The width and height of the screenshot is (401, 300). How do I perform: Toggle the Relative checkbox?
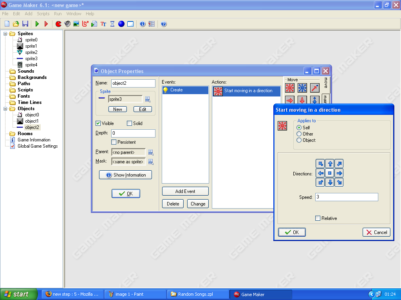click(318, 218)
